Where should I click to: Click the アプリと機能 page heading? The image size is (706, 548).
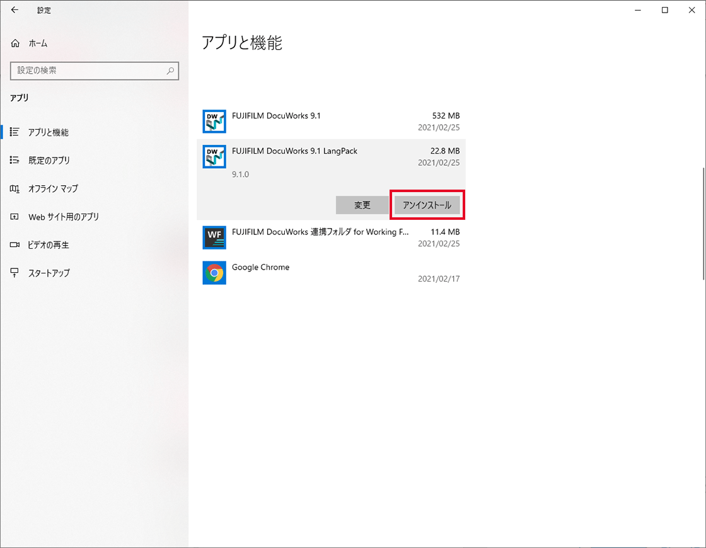click(x=242, y=43)
